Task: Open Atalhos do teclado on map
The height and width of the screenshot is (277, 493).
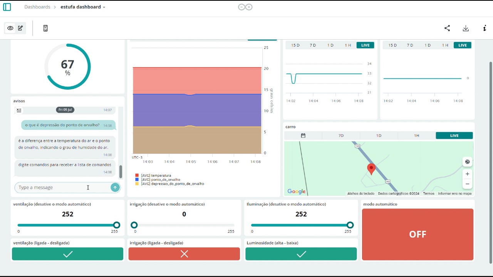Action: pos(361,194)
